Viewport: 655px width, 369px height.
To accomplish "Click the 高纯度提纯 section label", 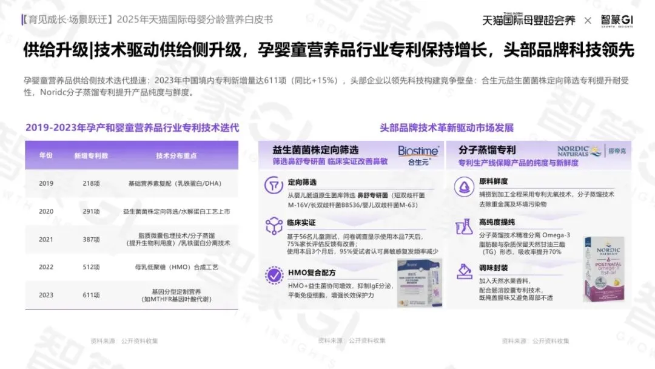I will [497, 222].
